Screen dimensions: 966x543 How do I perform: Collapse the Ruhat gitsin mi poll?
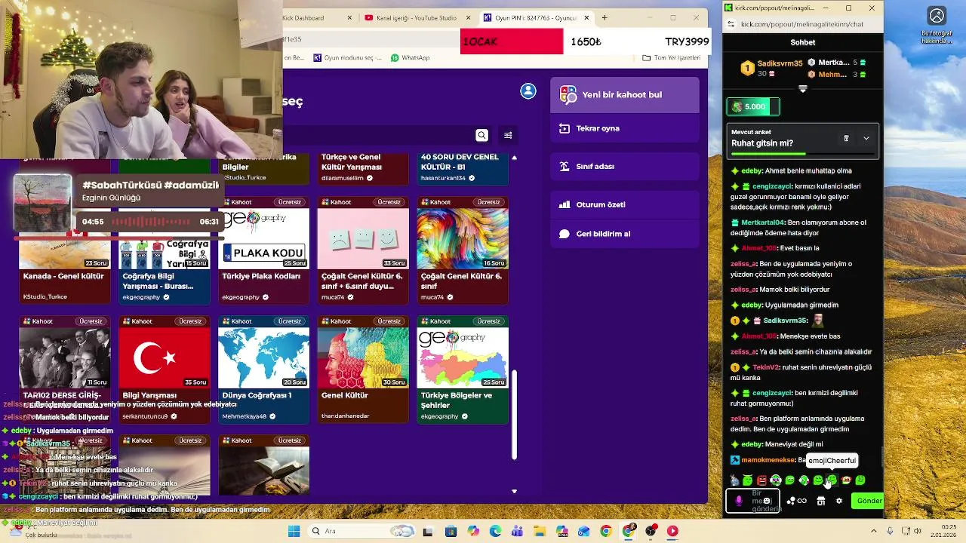click(866, 138)
